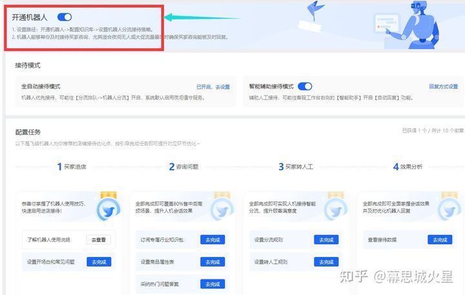Click 去完成 for 订阅专属行业知识包
The width and height of the screenshot is (465, 295).
(x=212, y=240)
